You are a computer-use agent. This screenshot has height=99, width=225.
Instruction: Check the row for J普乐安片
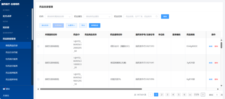click(x=38, y=46)
